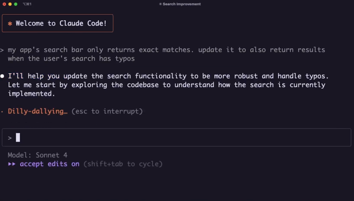Click the ⌥⌘1 shortcut label in the title bar

27,4
